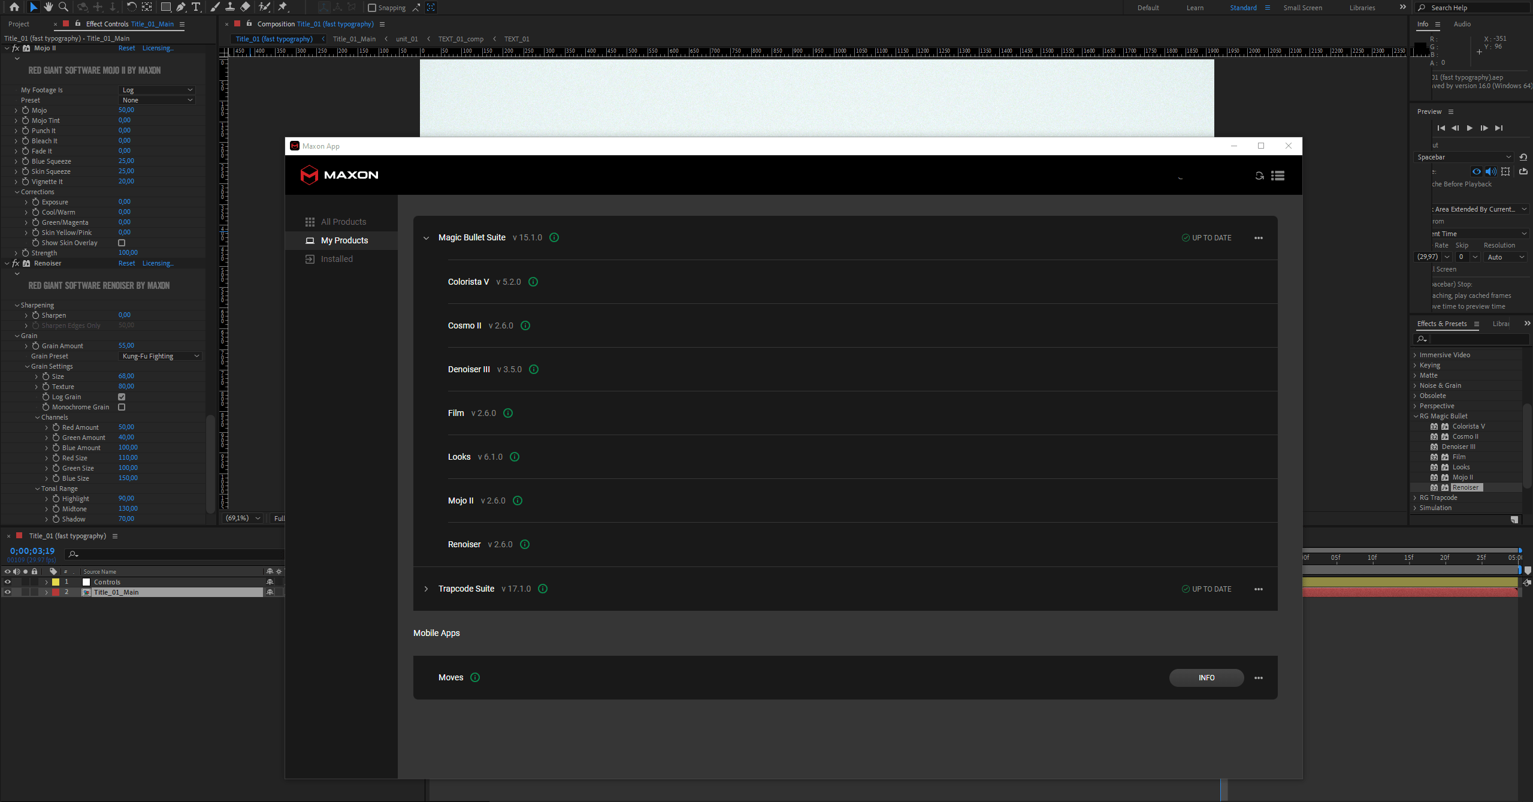Select Renoiser in Effects & Presets list
The width and height of the screenshot is (1533, 802).
[x=1465, y=487]
